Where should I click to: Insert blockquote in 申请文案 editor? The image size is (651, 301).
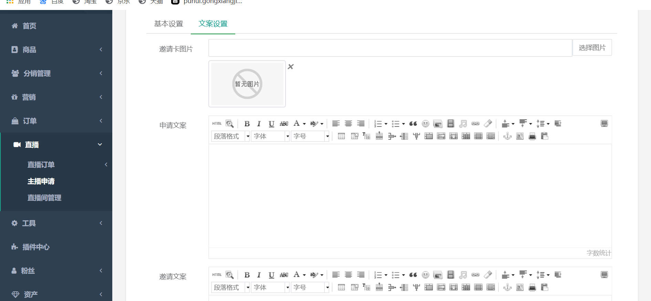point(413,124)
